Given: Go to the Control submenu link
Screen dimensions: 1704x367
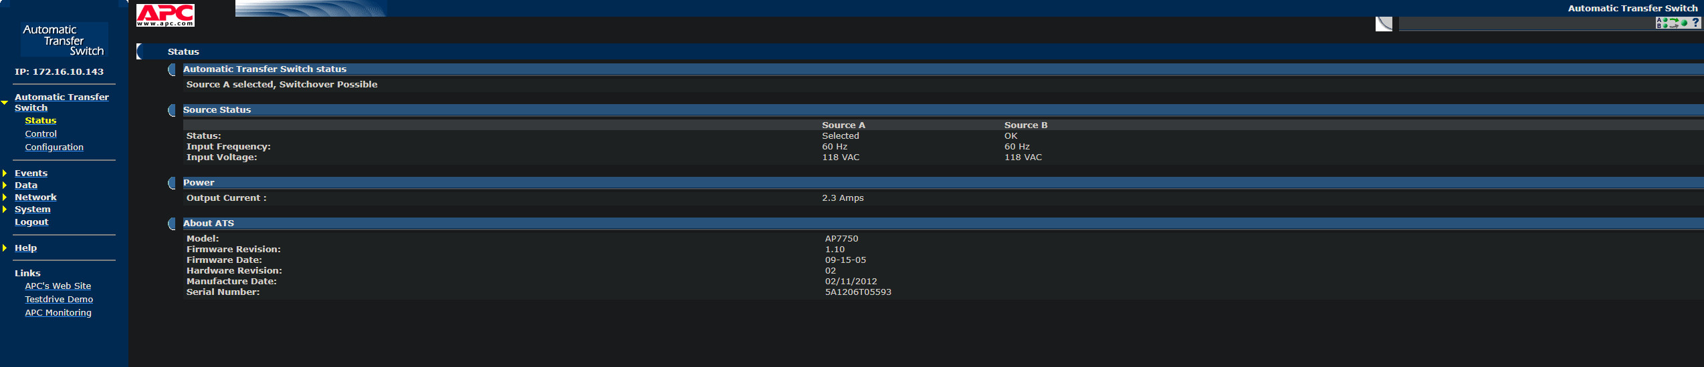Looking at the screenshot, I should click(41, 134).
